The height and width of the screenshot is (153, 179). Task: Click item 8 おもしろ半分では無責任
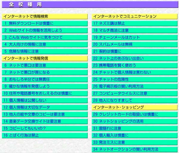(45, 79)
